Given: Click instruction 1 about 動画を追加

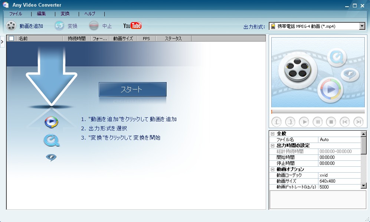Looking at the screenshot, I should [129, 119].
